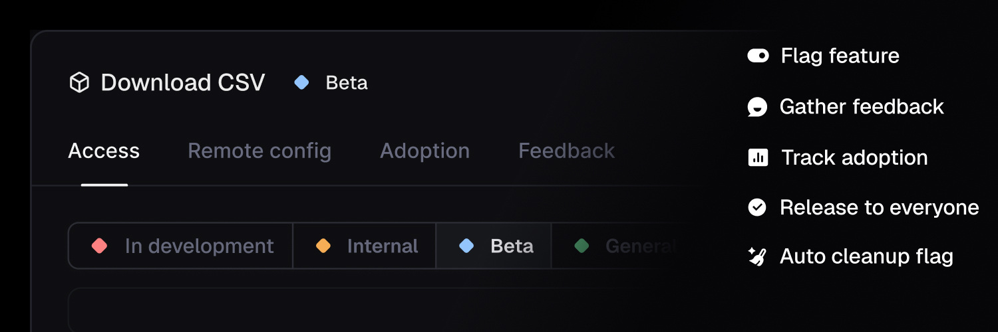Select the In development stage

pyautogui.click(x=181, y=246)
